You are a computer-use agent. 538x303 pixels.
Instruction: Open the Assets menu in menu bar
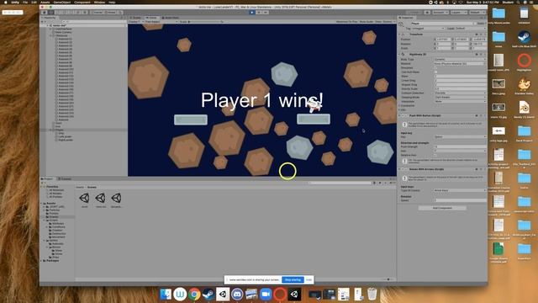click(x=45, y=2)
